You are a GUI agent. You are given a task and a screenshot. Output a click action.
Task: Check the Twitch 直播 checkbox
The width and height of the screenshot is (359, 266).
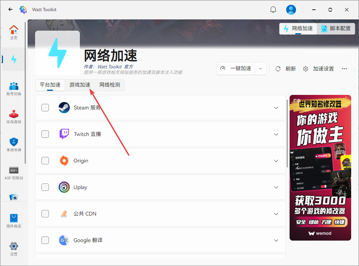click(x=45, y=134)
